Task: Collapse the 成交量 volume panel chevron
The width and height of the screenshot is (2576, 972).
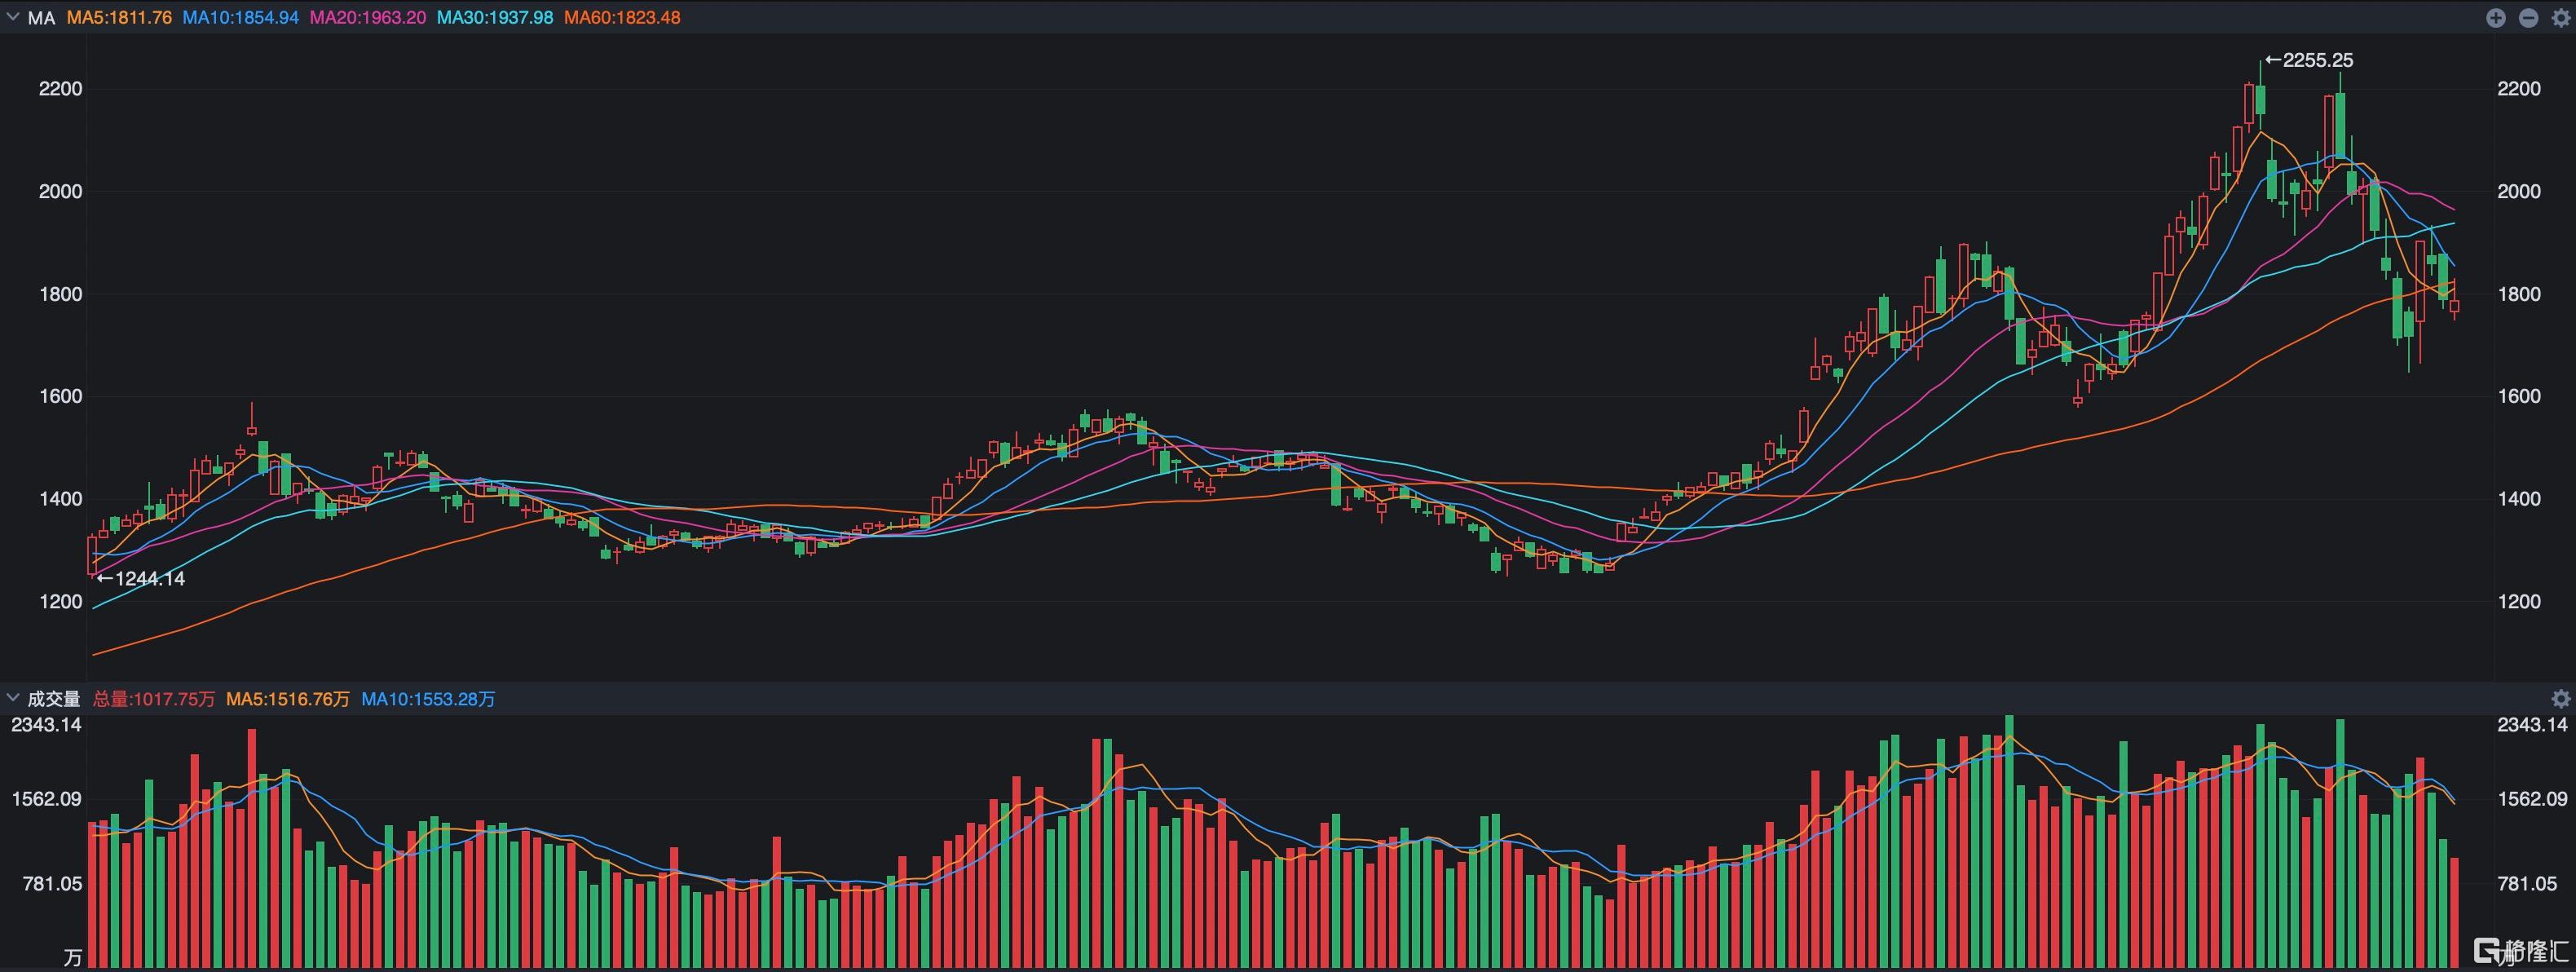Action: pyautogui.click(x=13, y=698)
